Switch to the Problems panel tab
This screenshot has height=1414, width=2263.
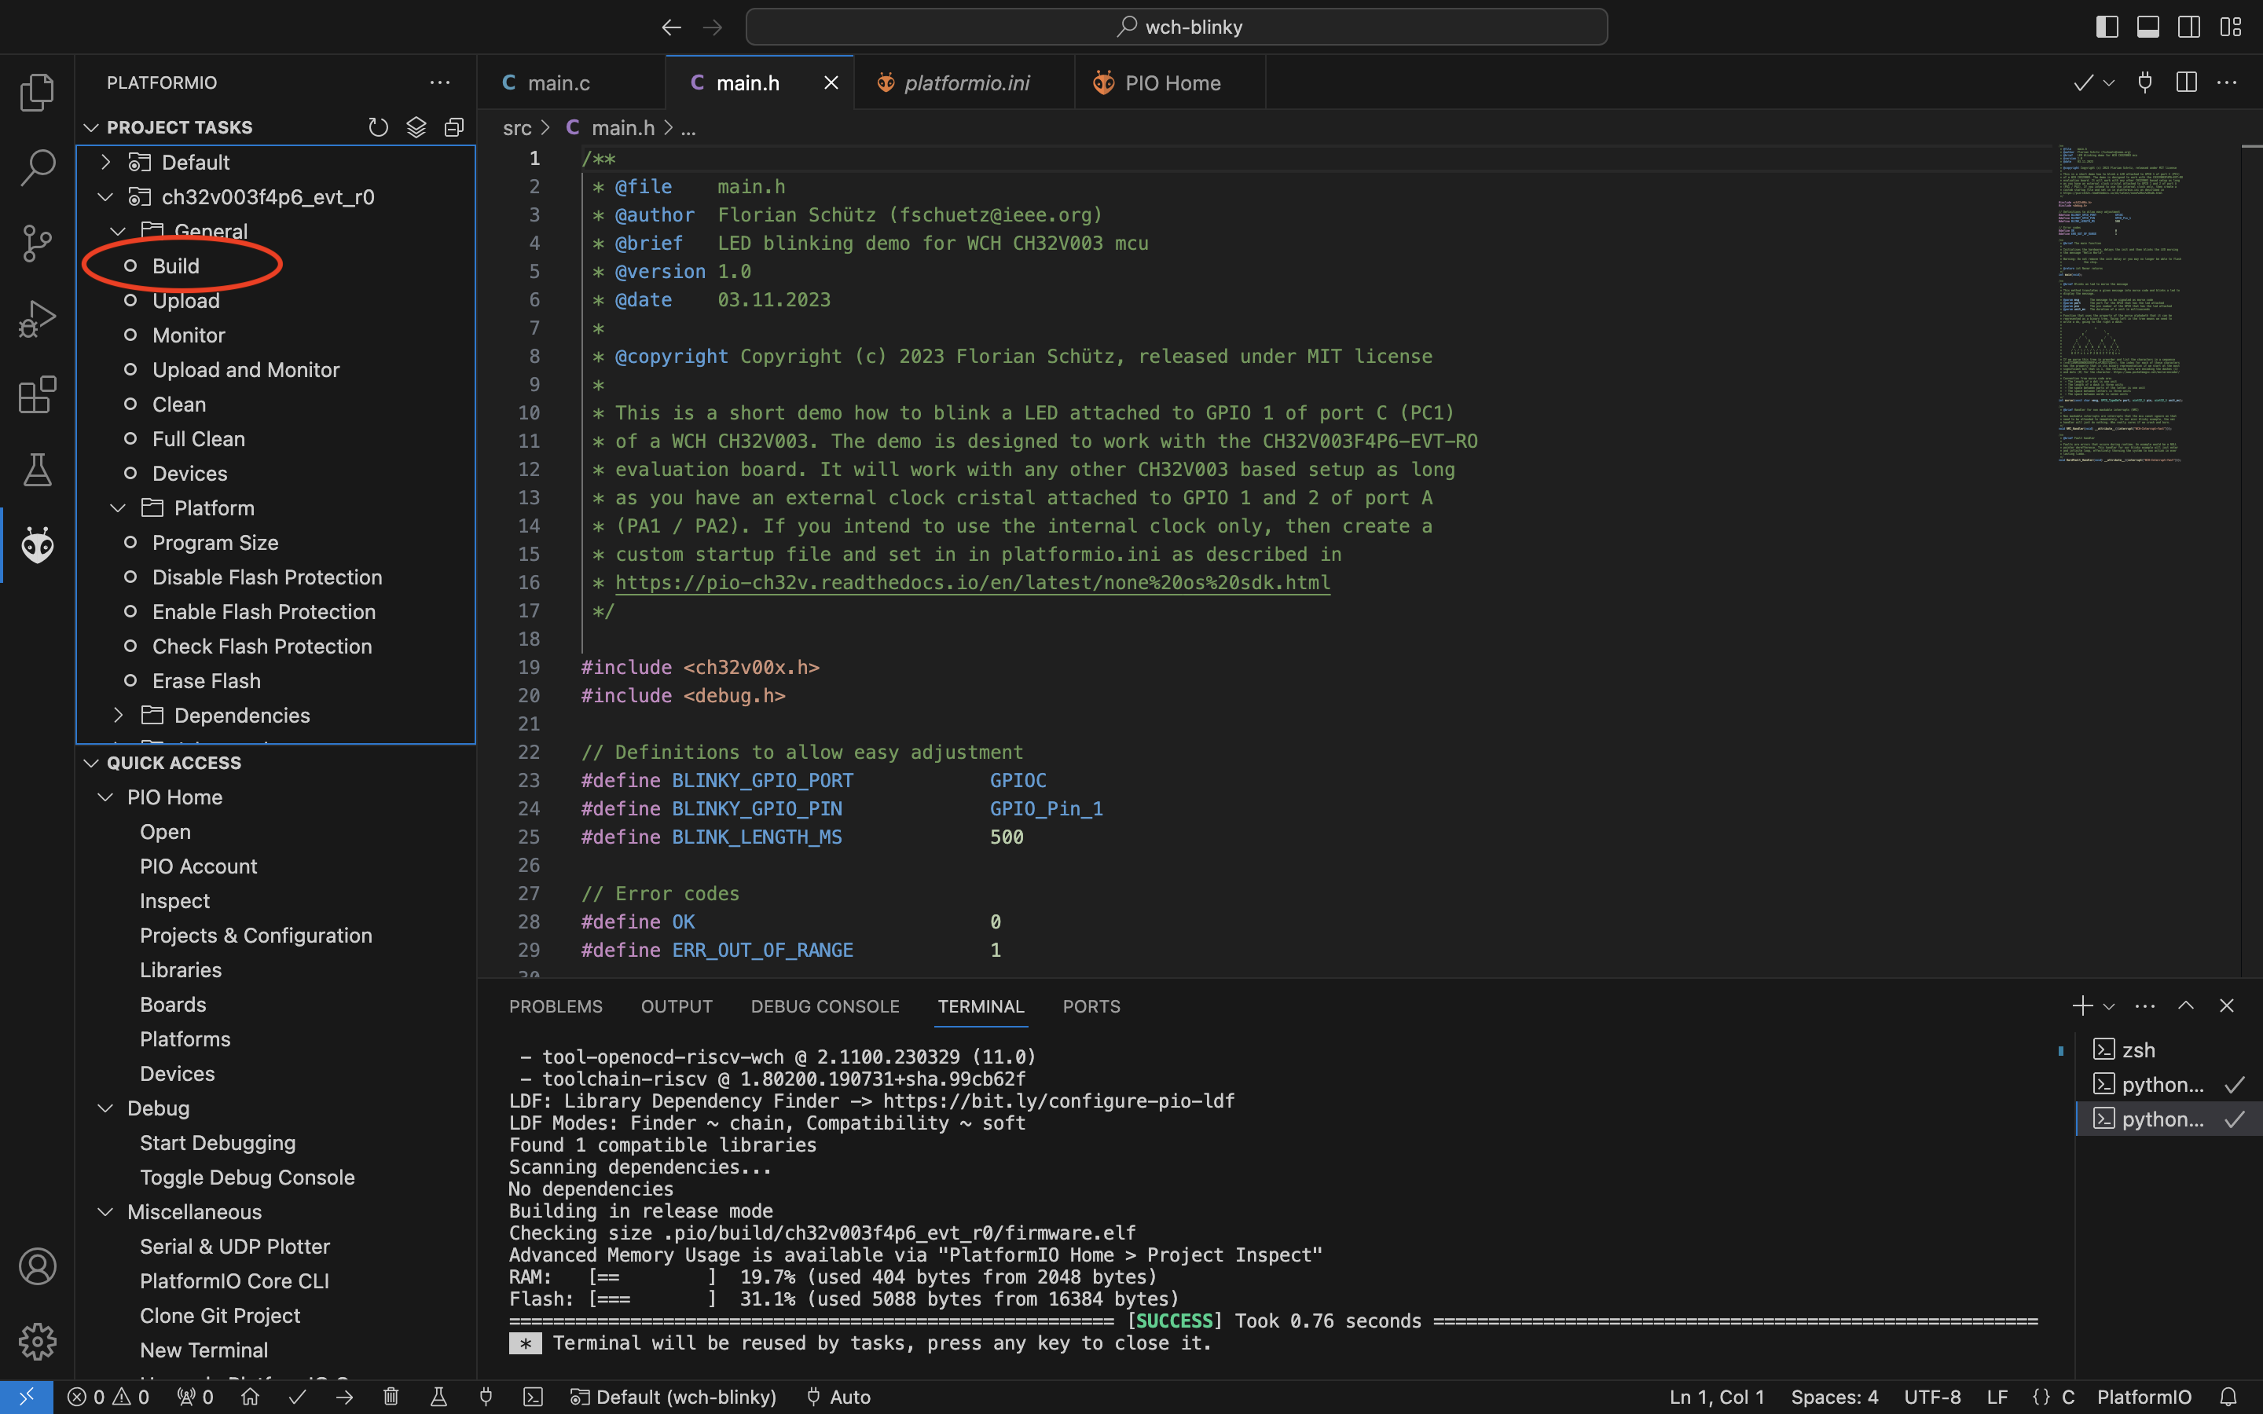click(556, 1006)
